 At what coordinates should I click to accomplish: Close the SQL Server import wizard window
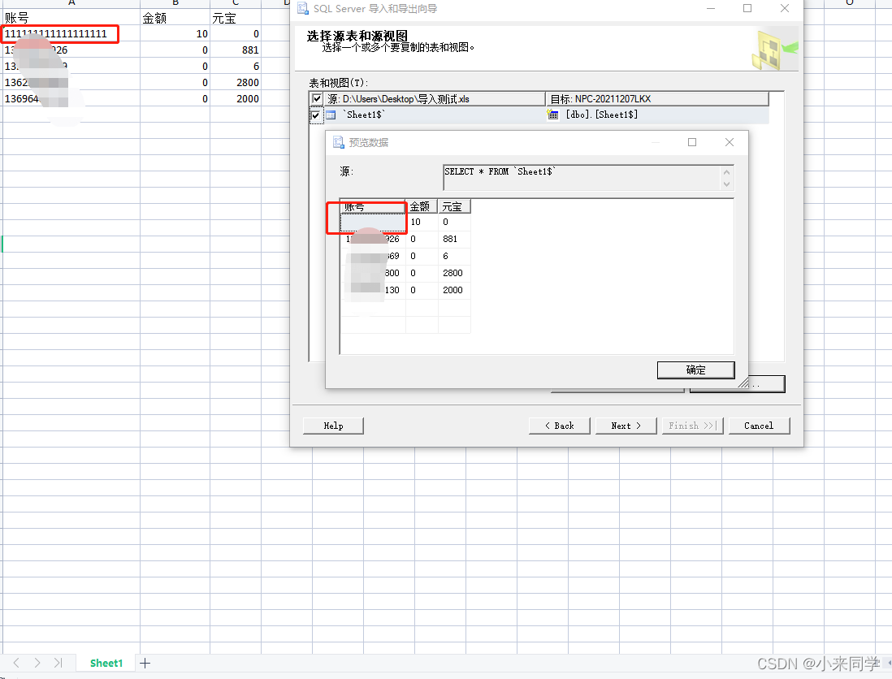click(785, 9)
